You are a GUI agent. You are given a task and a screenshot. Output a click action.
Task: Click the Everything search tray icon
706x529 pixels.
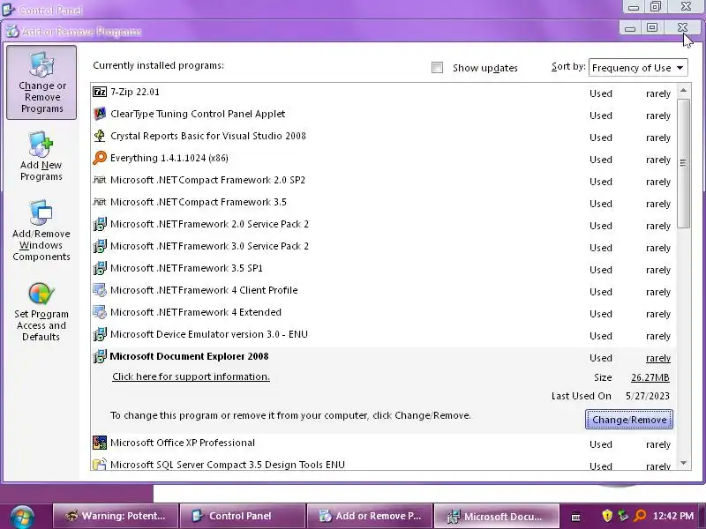pyautogui.click(x=640, y=516)
